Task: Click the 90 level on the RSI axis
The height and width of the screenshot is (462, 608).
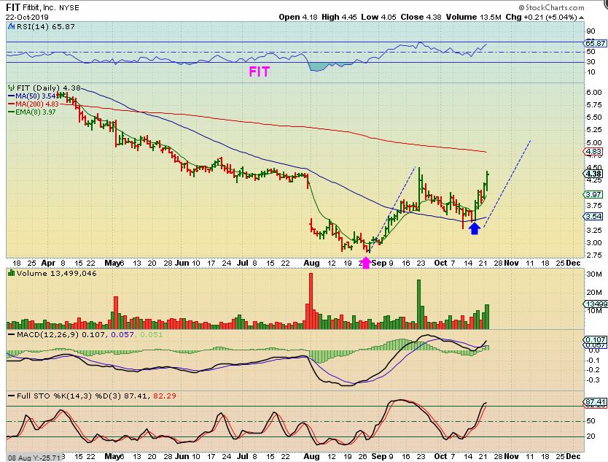Action: [x=591, y=32]
